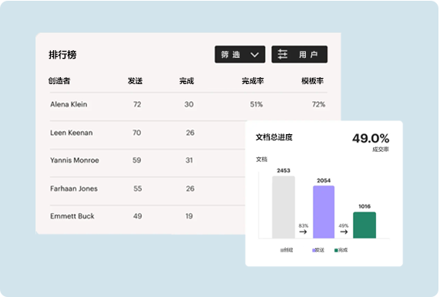Click the purple 发送 legend swatch
Screen dimensions: 440x297
314,250
